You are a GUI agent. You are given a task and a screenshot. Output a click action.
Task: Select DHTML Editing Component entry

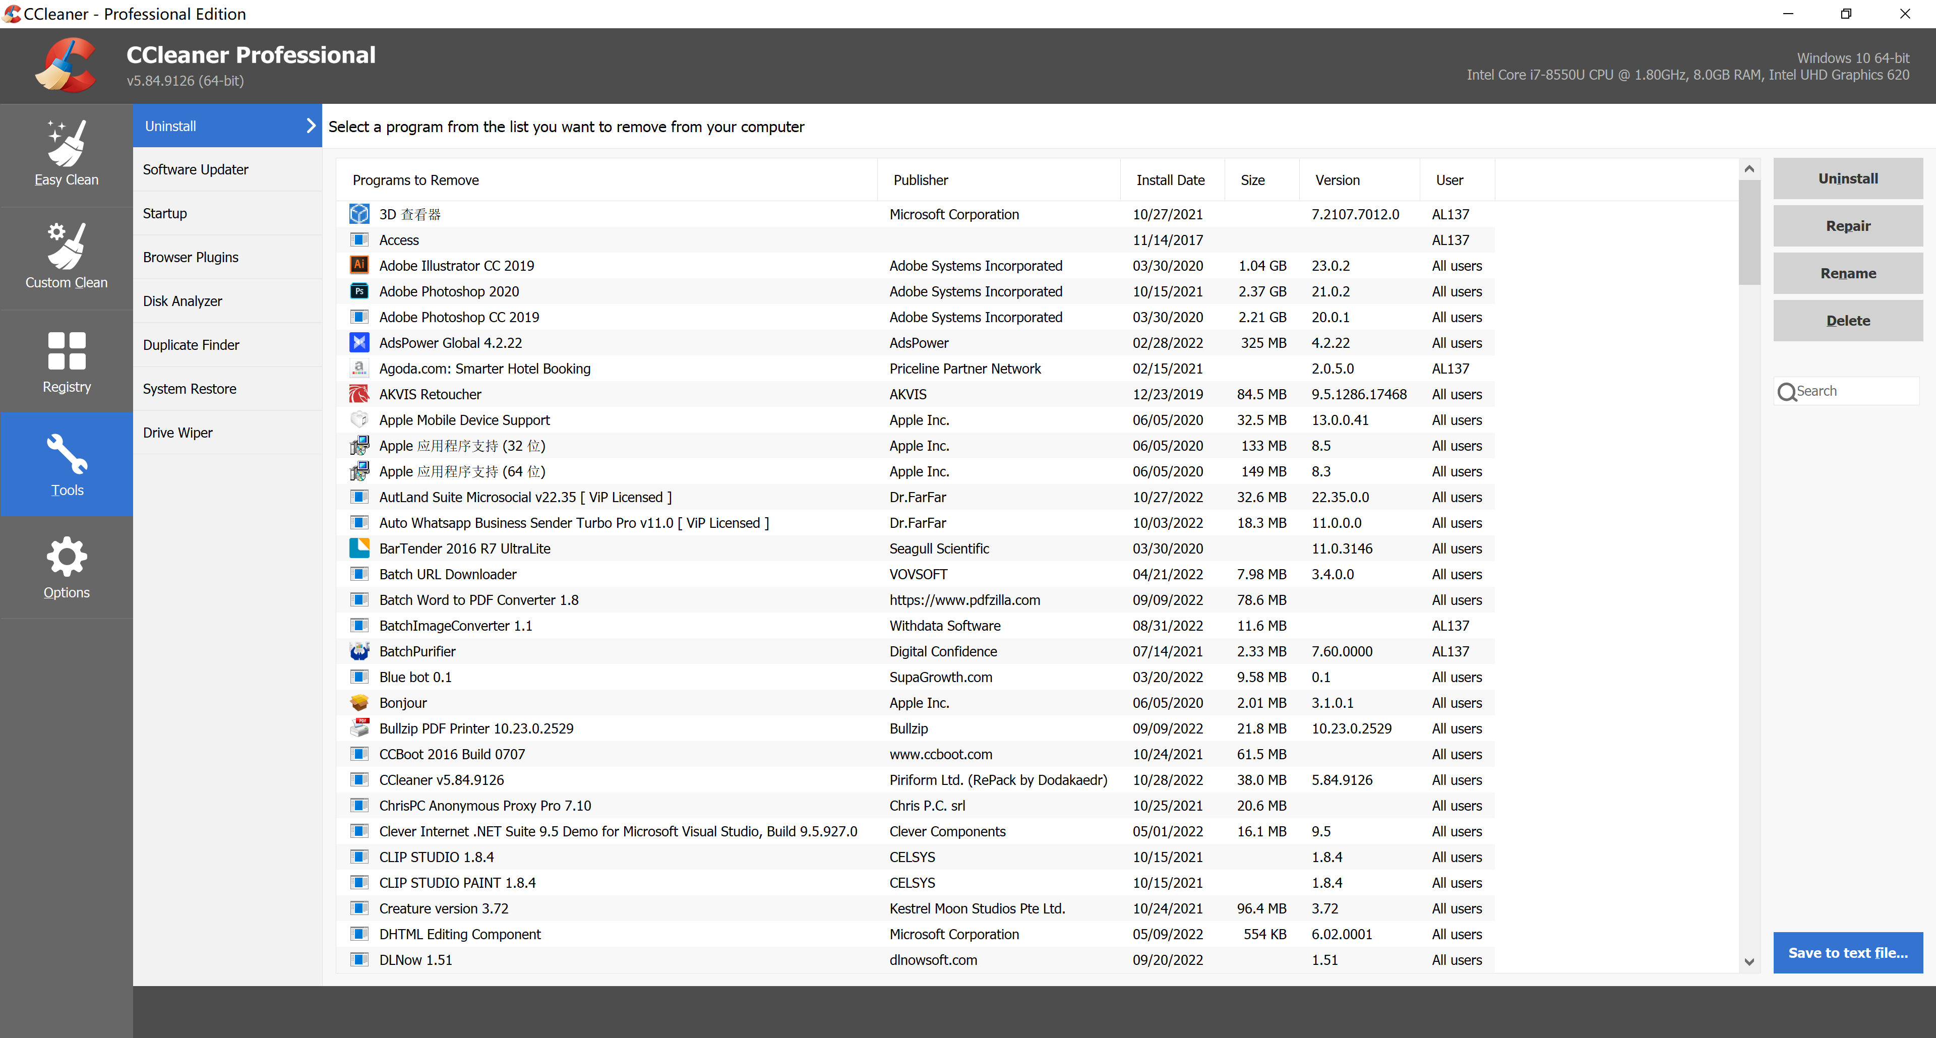click(916, 934)
